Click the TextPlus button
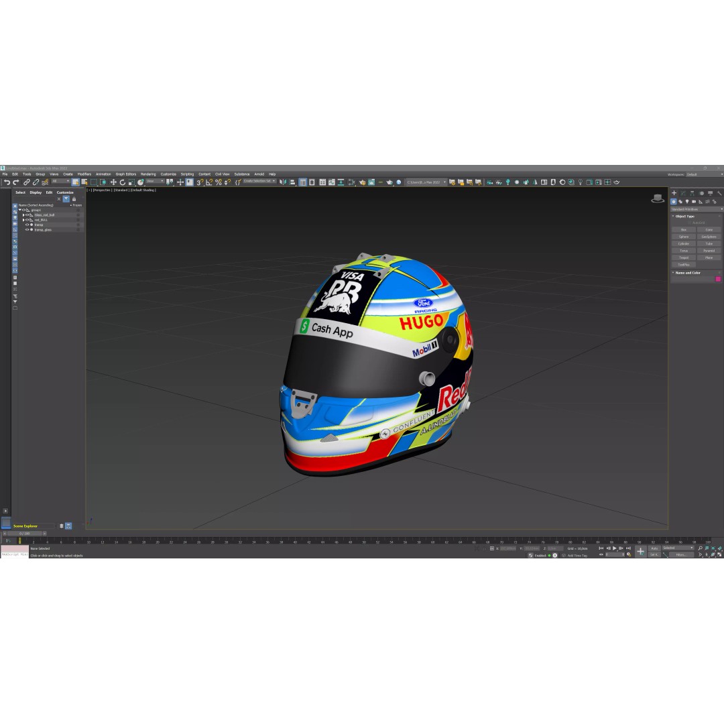The image size is (724, 724). [683, 265]
